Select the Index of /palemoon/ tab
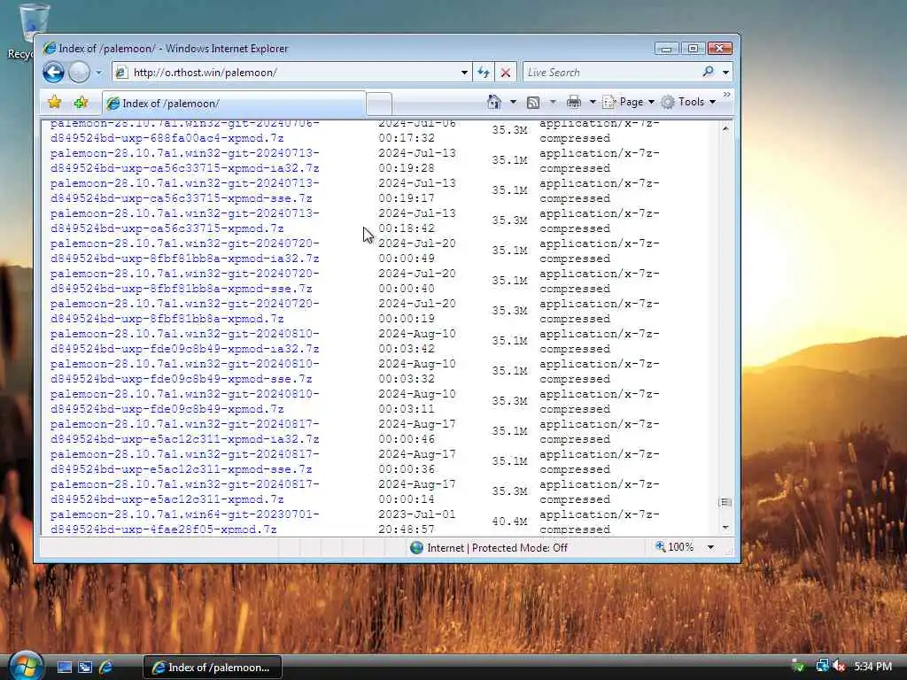This screenshot has width=907, height=680. [x=234, y=104]
